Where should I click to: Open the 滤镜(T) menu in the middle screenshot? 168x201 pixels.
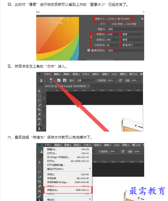tap(105, 74)
